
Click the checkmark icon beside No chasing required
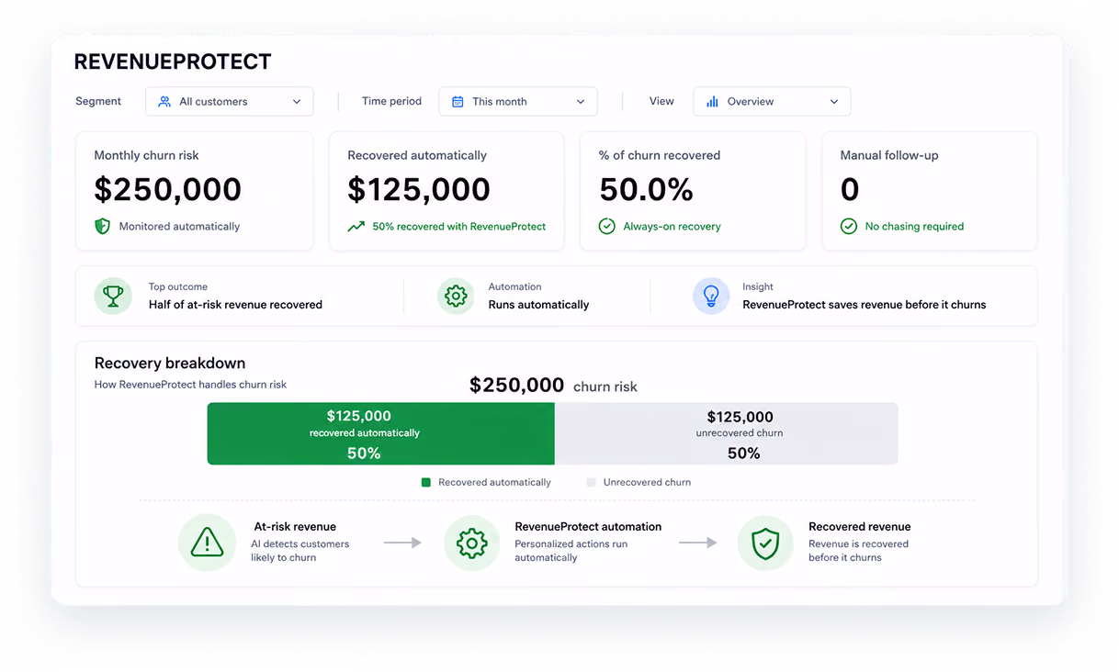pos(849,226)
